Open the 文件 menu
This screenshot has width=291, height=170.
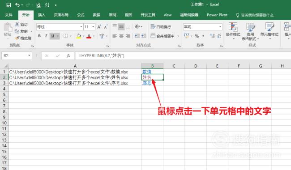9,15
